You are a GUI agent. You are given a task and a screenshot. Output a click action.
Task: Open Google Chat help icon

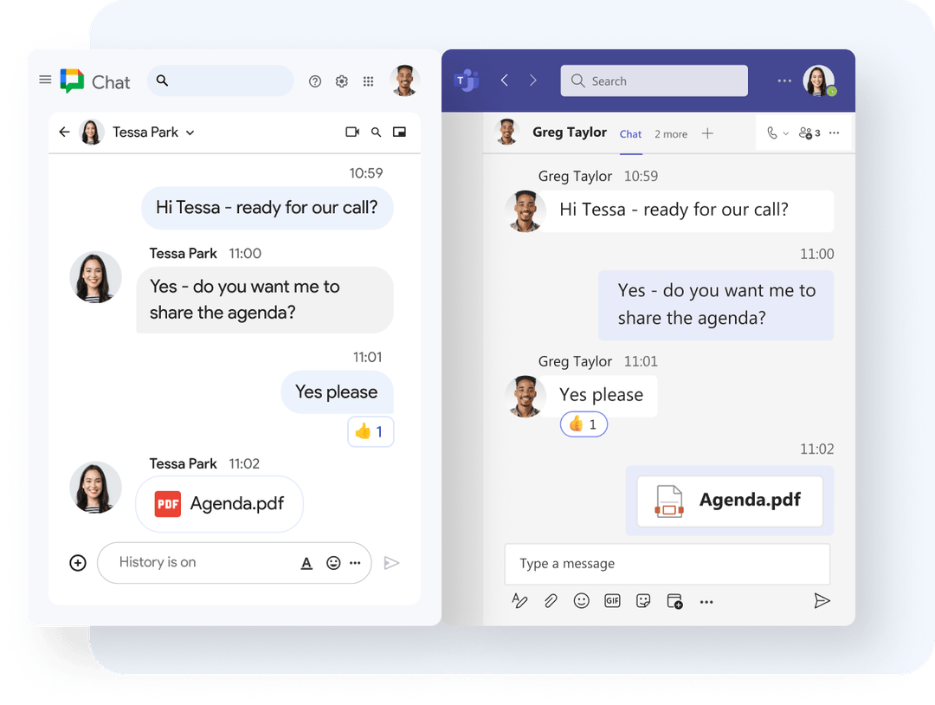click(315, 81)
